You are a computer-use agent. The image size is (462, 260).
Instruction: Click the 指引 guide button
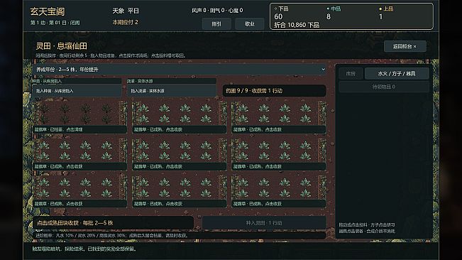click(216, 24)
